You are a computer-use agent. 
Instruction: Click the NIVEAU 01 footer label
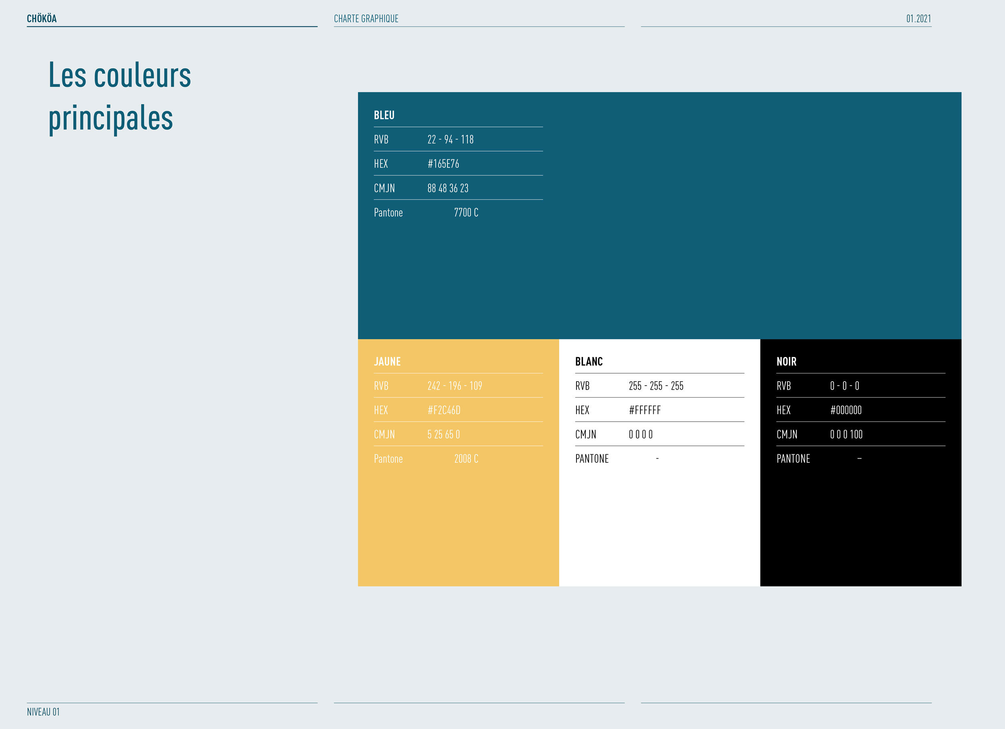pyautogui.click(x=43, y=712)
